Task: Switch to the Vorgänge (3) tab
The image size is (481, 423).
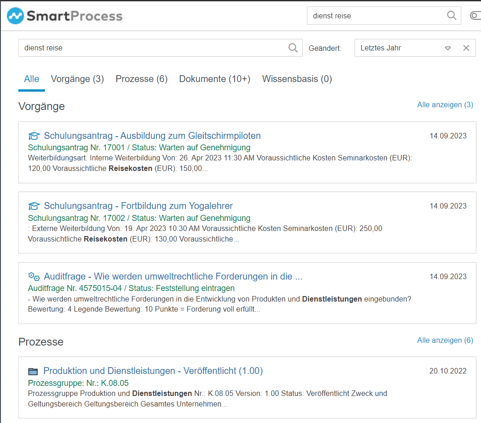Action: (77, 79)
